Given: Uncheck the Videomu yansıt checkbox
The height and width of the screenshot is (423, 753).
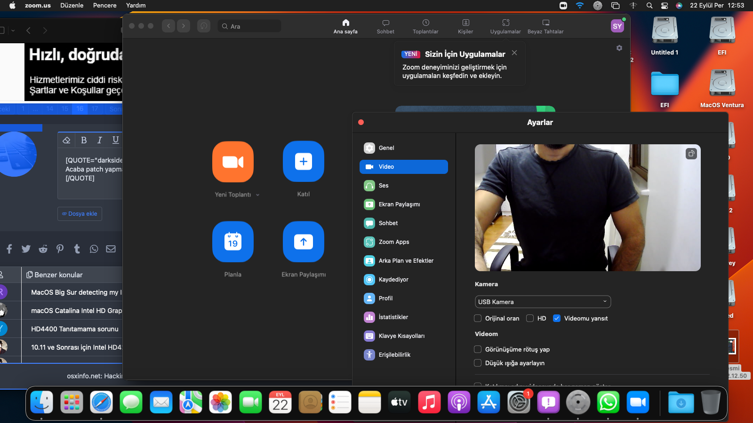Looking at the screenshot, I should (557, 318).
